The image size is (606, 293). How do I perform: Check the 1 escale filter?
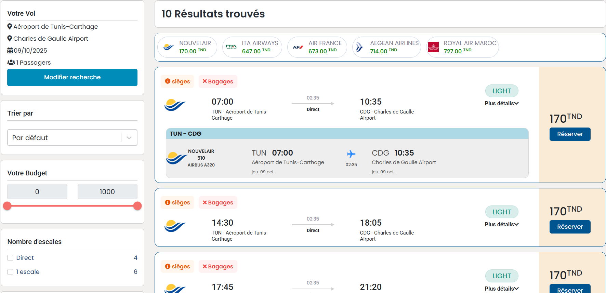[x=11, y=272]
